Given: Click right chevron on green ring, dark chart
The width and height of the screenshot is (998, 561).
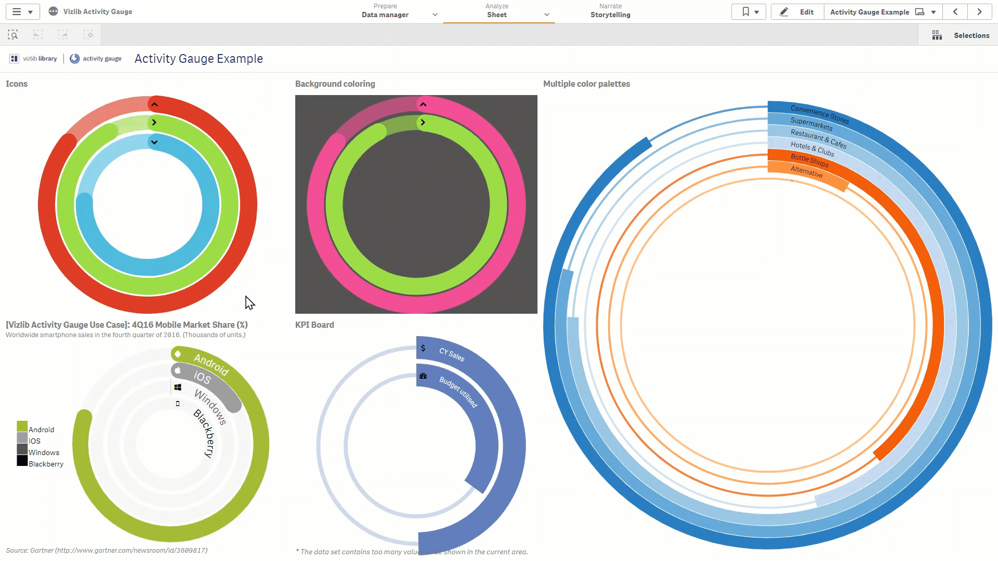Looking at the screenshot, I should (423, 123).
